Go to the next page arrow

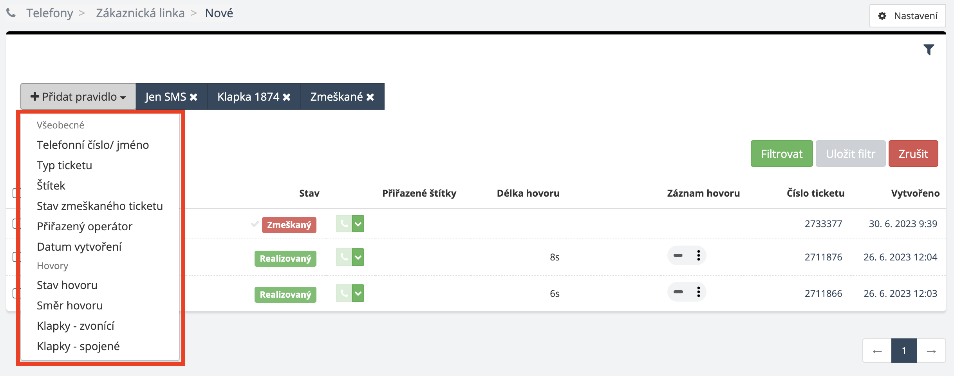pos(931,351)
